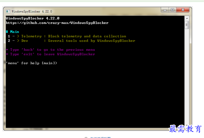The image size is (204, 138).
Task: Minimize the WindowsSpyBlocker window
Action: coord(165,10)
